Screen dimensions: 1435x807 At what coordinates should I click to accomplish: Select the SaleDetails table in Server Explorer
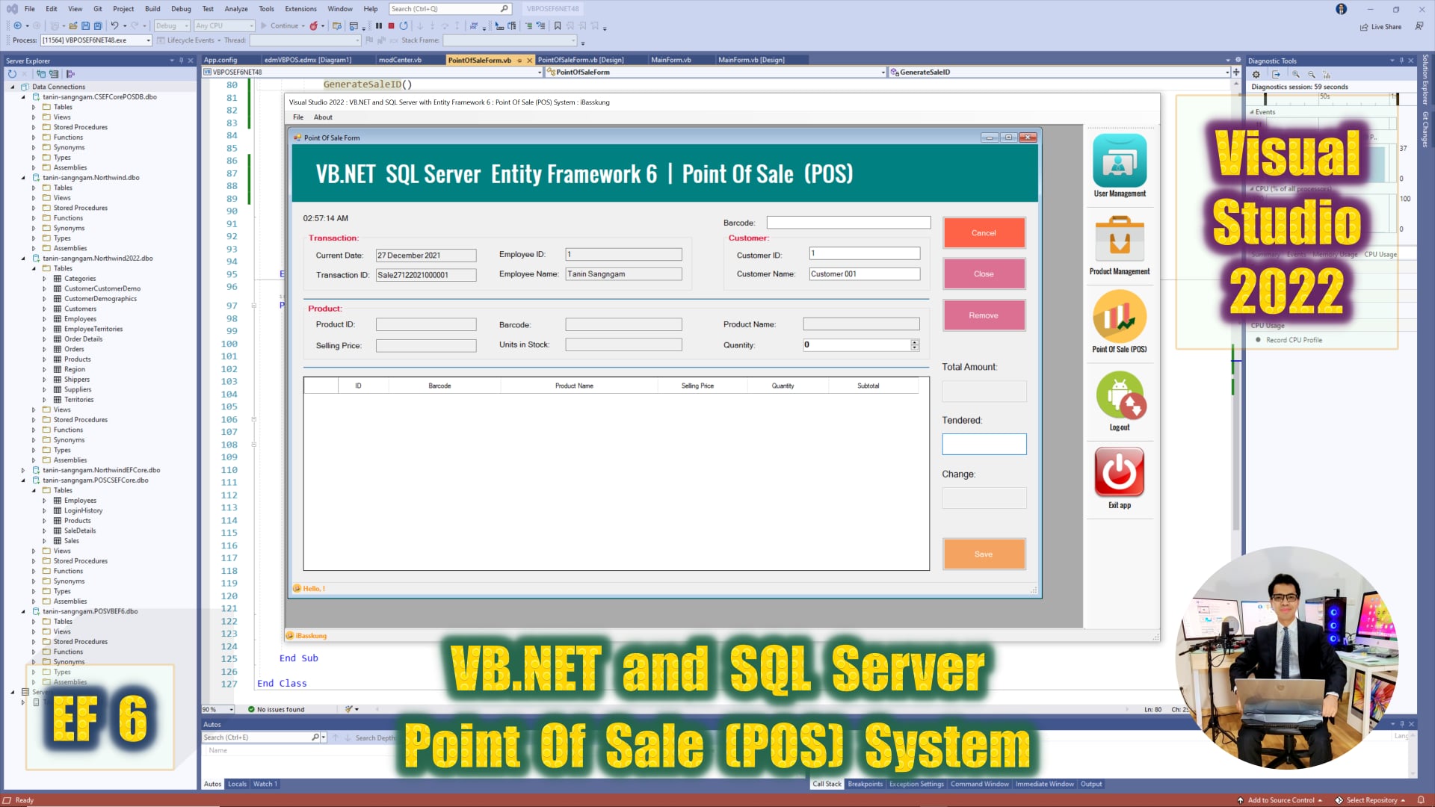coord(79,531)
